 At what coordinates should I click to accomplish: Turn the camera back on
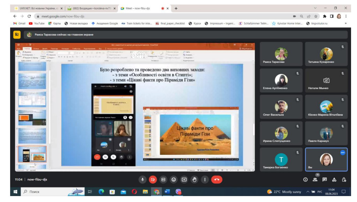click(153, 180)
